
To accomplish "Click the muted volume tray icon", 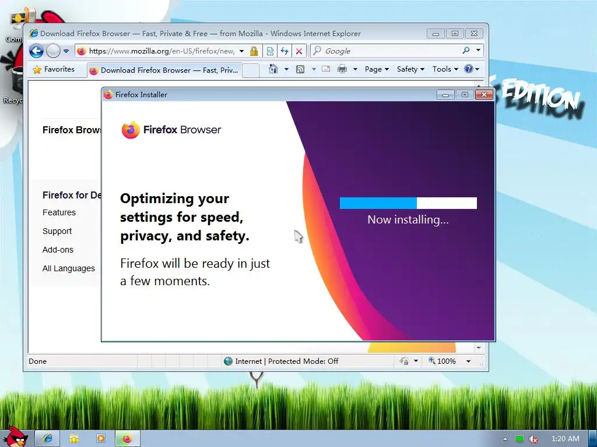I will 533,439.
